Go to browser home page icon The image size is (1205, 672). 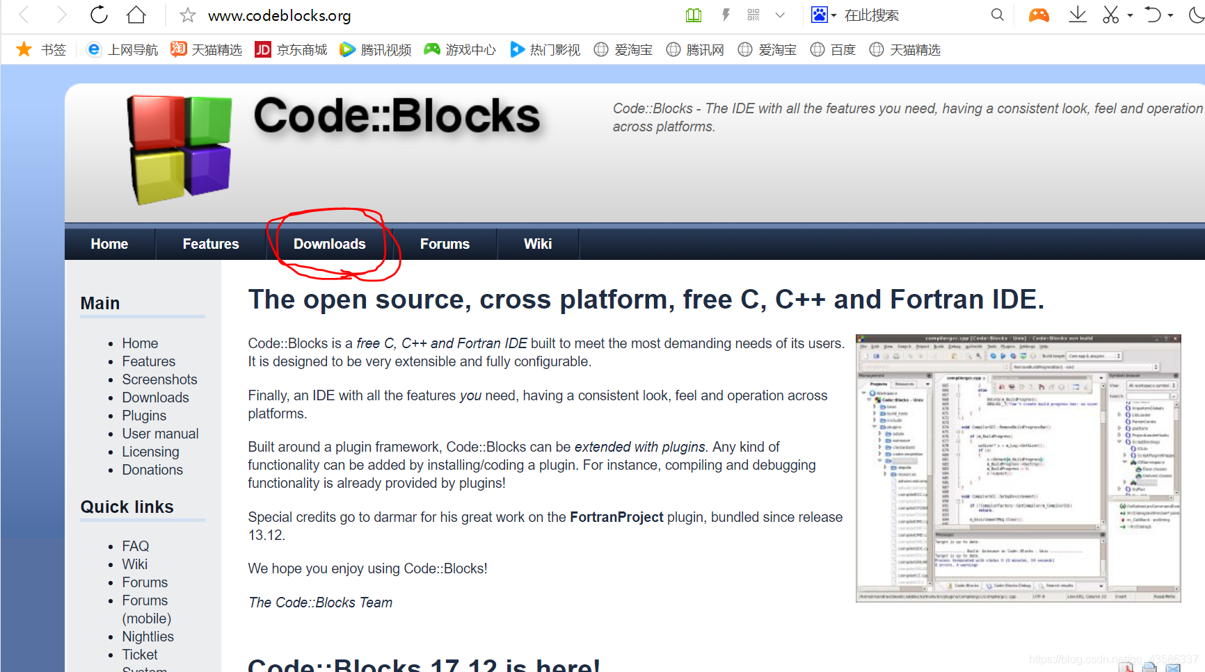[136, 15]
